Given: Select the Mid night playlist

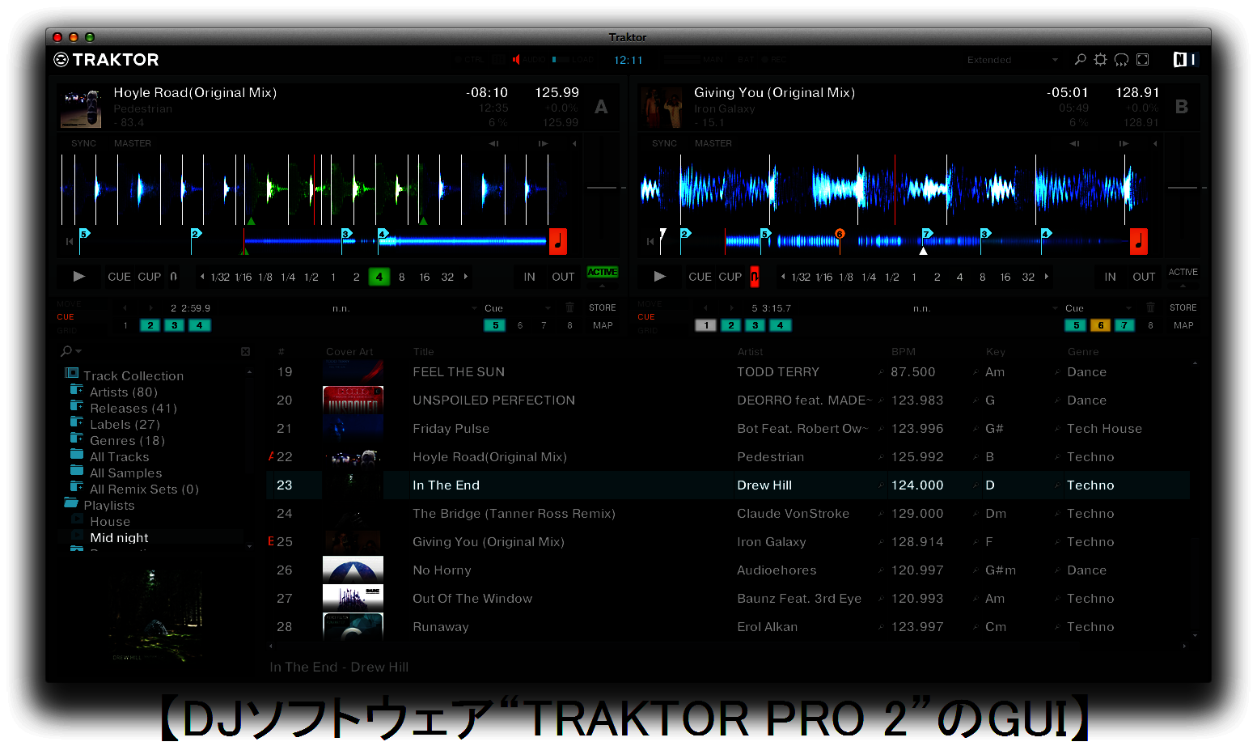Looking at the screenshot, I should click(x=119, y=538).
